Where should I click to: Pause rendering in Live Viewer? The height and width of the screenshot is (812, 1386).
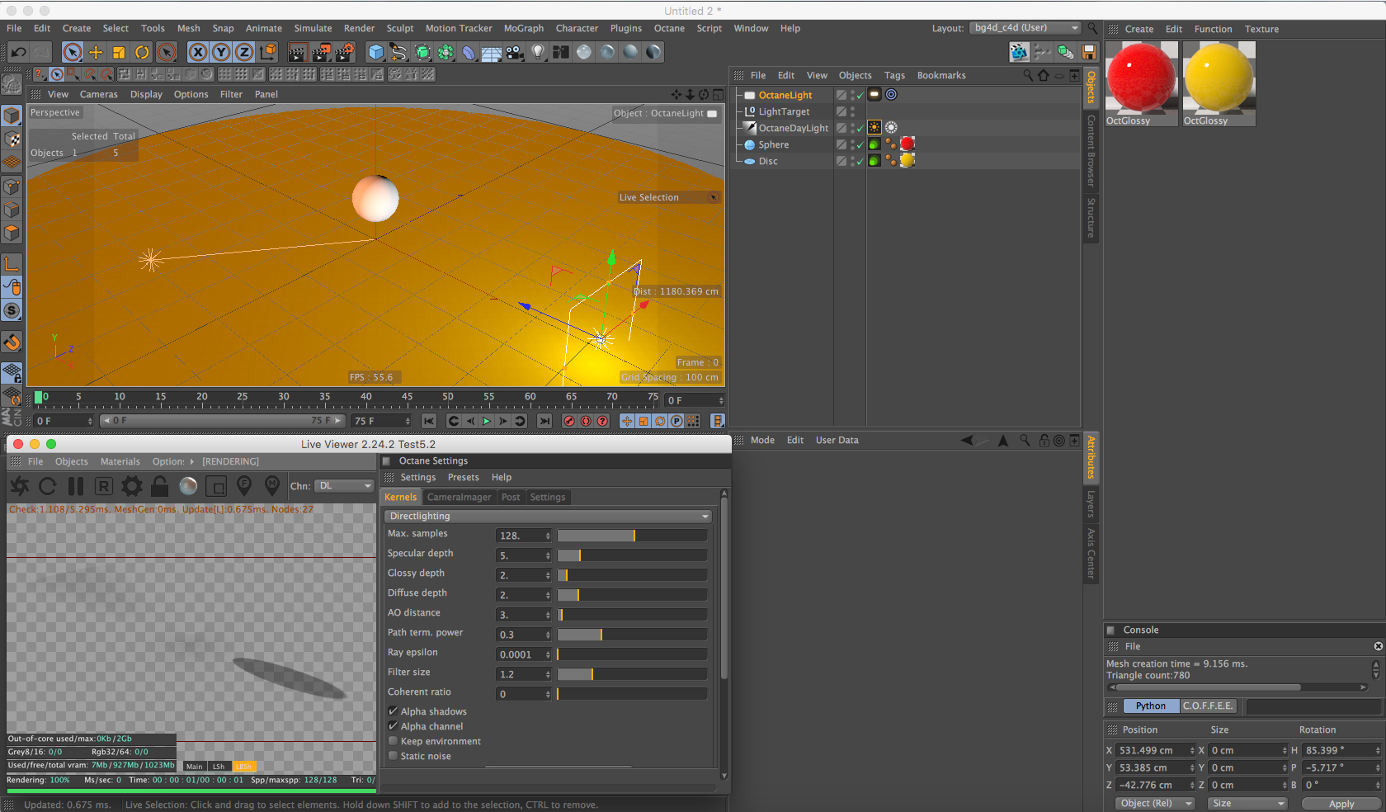tap(76, 486)
